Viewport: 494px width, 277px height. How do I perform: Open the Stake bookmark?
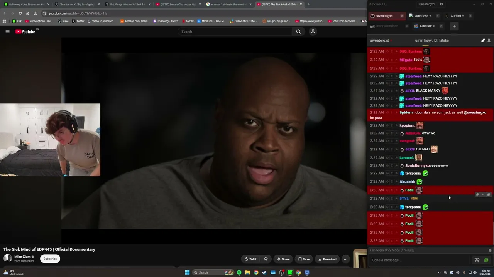click(x=63, y=21)
